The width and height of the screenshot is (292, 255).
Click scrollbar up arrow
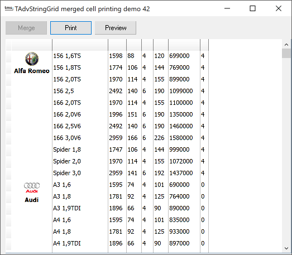[286, 45]
